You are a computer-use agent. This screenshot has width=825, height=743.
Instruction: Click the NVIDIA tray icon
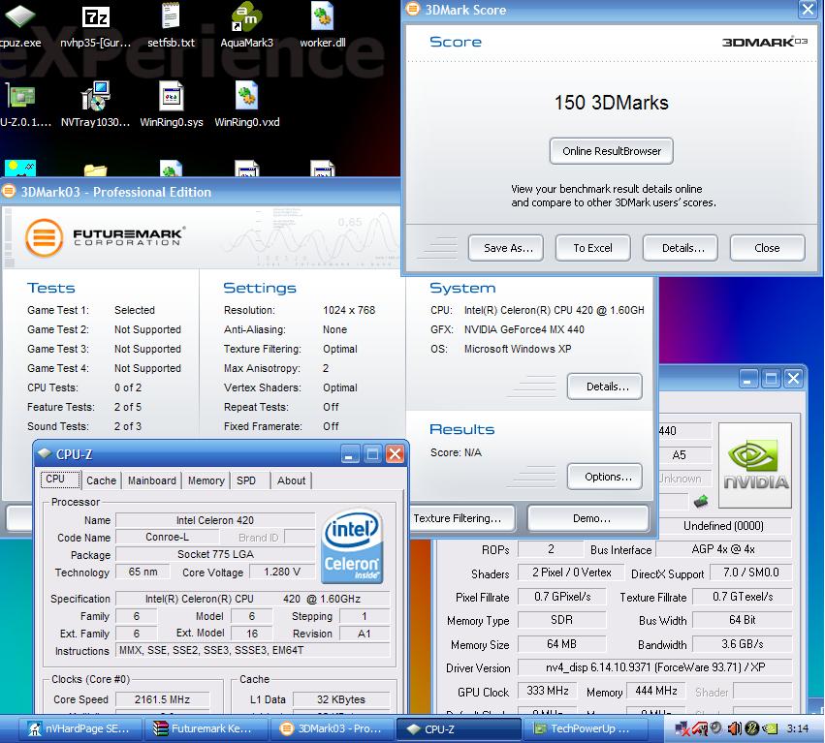pyautogui.click(x=770, y=728)
